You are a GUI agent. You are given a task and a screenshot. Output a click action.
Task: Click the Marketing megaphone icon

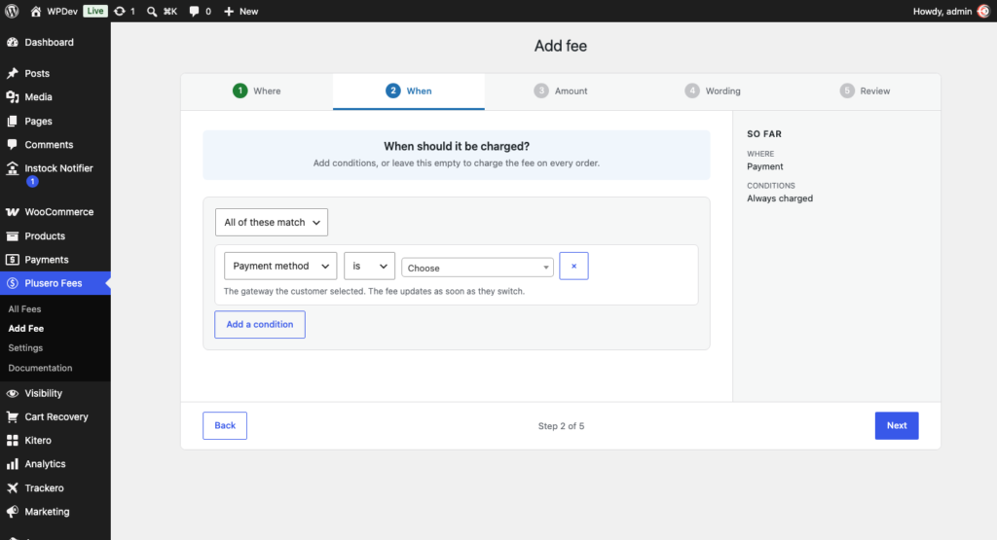click(x=12, y=512)
